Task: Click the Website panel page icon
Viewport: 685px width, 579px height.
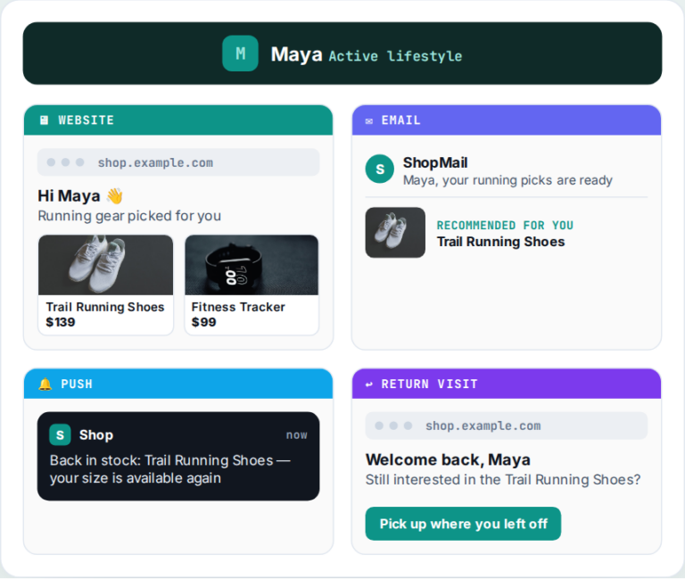Action: (x=44, y=120)
